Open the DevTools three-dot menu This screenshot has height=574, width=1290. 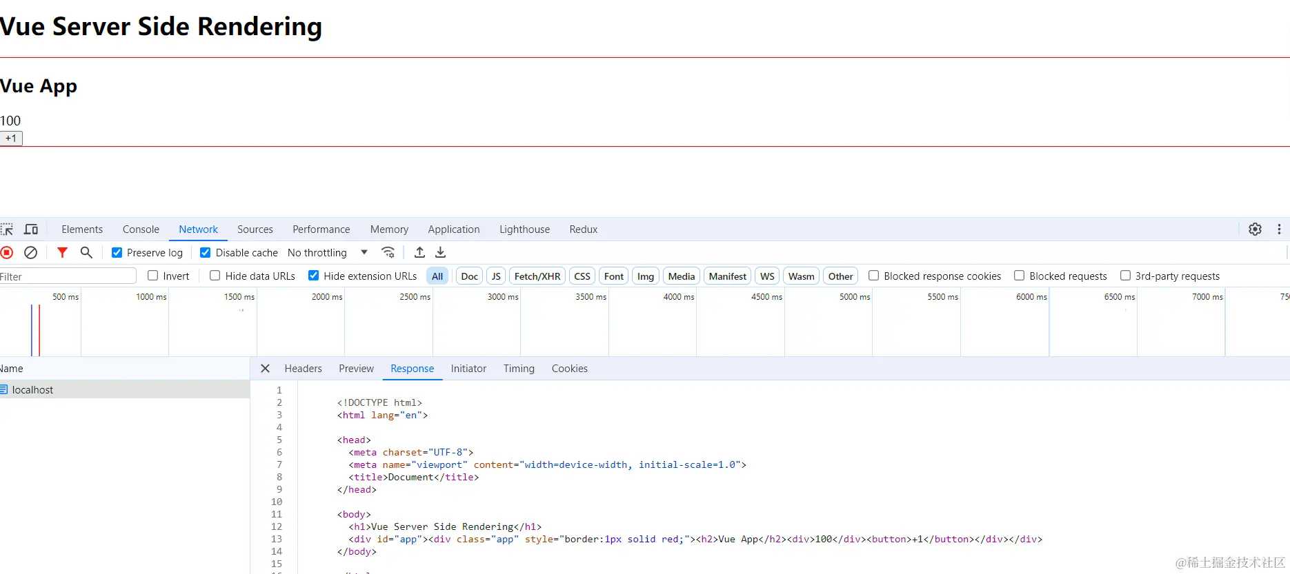click(x=1279, y=229)
